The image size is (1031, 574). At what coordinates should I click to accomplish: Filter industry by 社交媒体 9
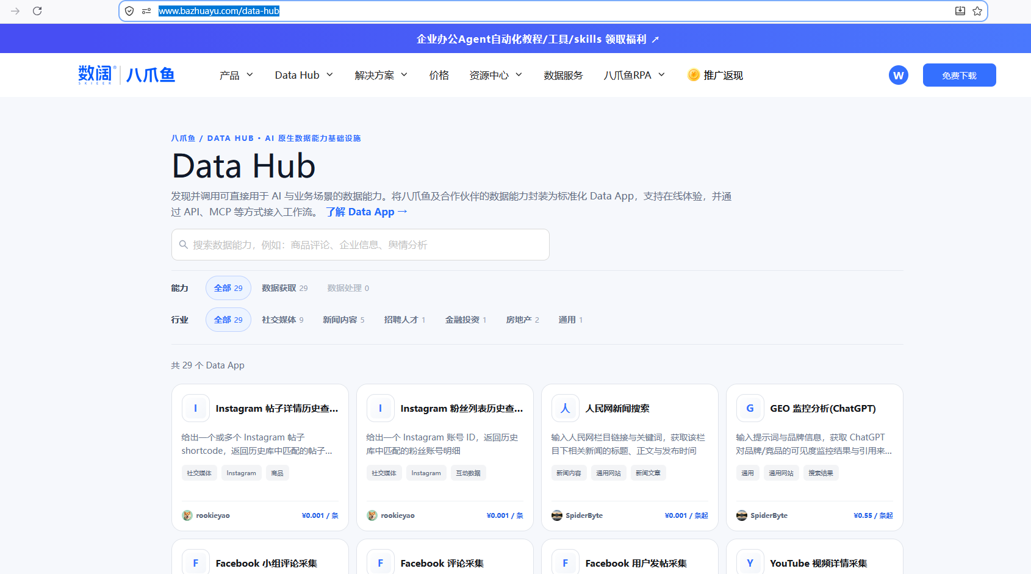click(x=282, y=320)
